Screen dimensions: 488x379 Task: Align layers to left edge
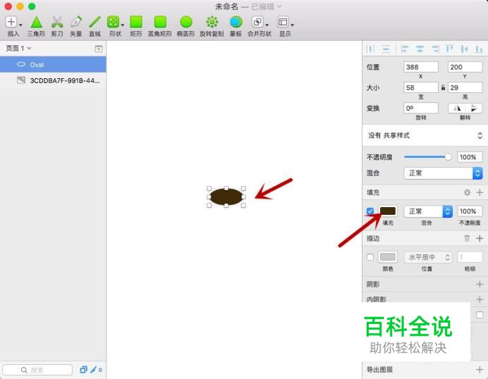405,49
